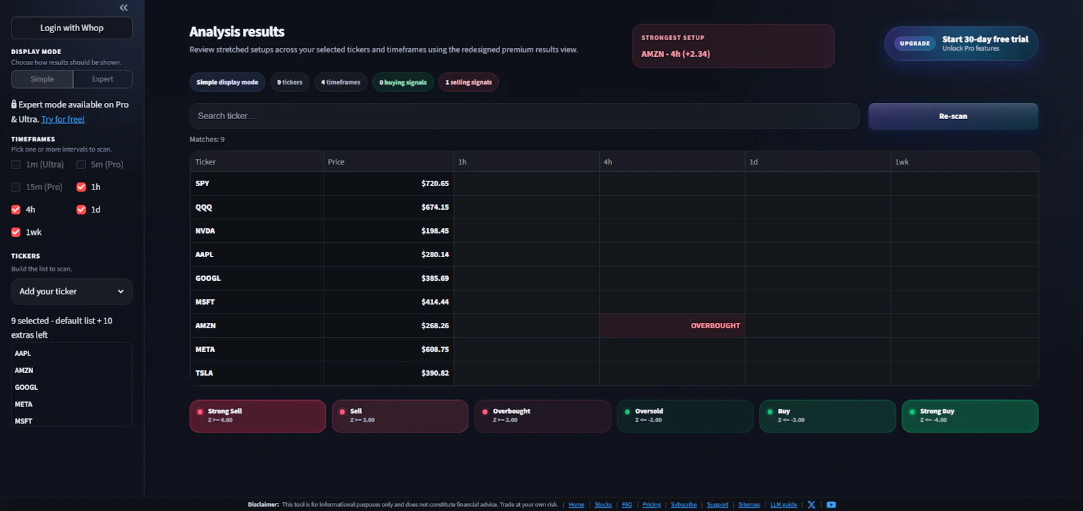
Task: Follow the Try for free link
Action: coord(63,119)
